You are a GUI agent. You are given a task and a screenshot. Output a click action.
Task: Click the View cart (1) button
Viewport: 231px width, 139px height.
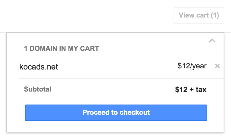[x=199, y=15]
